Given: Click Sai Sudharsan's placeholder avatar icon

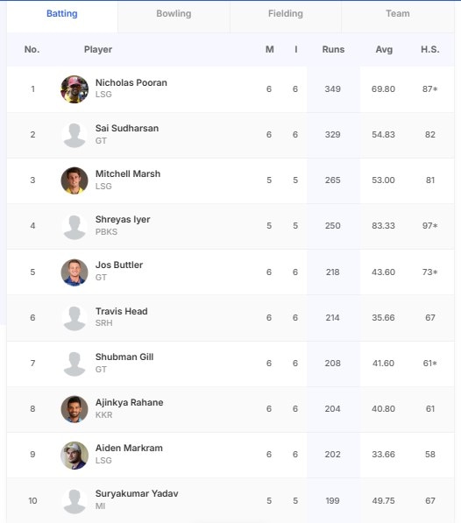Looking at the screenshot, I should 74,135.
